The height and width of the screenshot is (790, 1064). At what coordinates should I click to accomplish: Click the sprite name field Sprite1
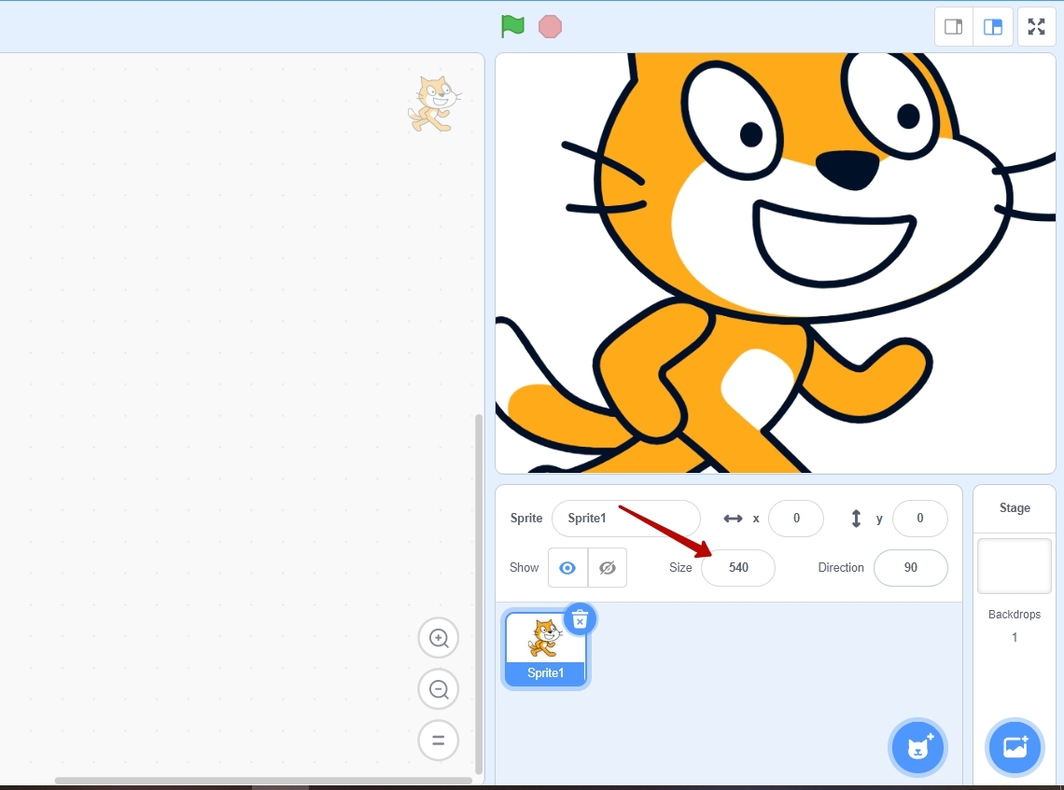point(625,518)
